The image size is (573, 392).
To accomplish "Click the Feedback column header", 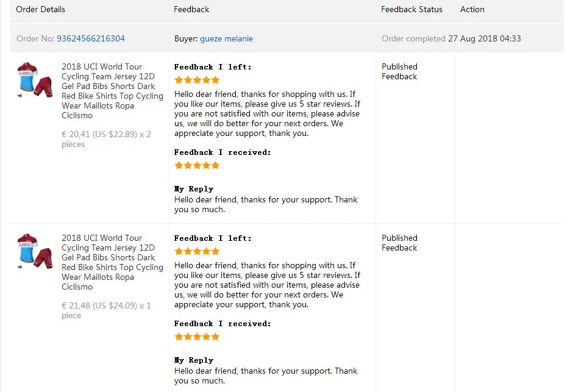I will pyautogui.click(x=191, y=10).
